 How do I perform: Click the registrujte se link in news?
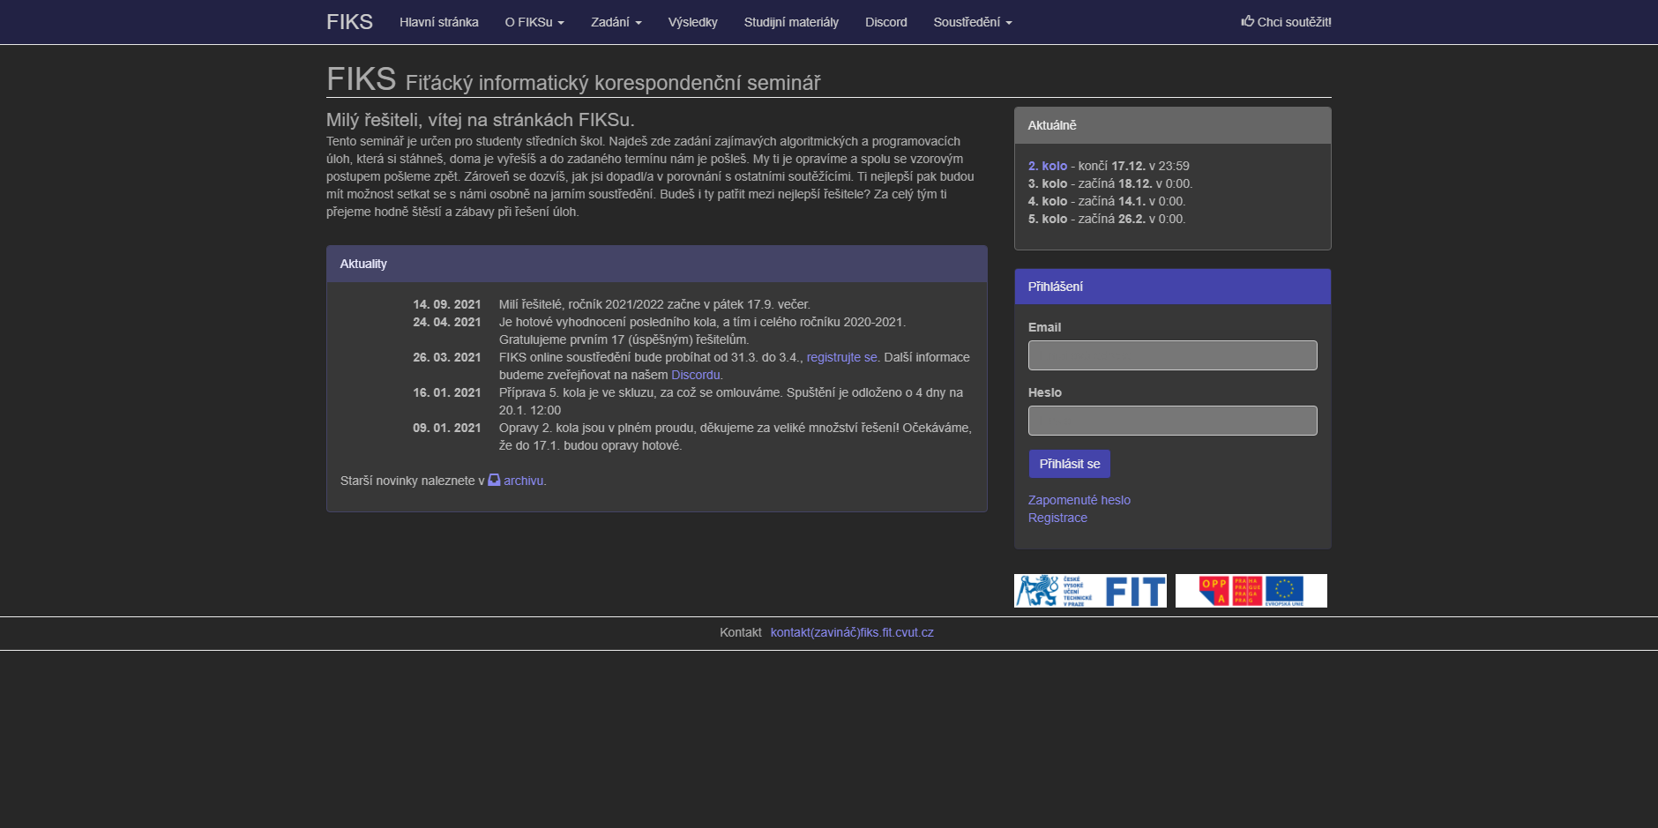coord(841,357)
